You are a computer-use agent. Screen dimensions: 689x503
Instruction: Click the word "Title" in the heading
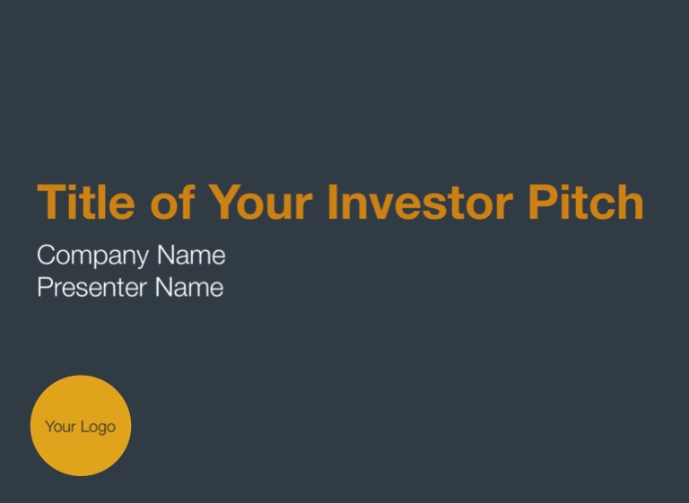[x=86, y=202]
